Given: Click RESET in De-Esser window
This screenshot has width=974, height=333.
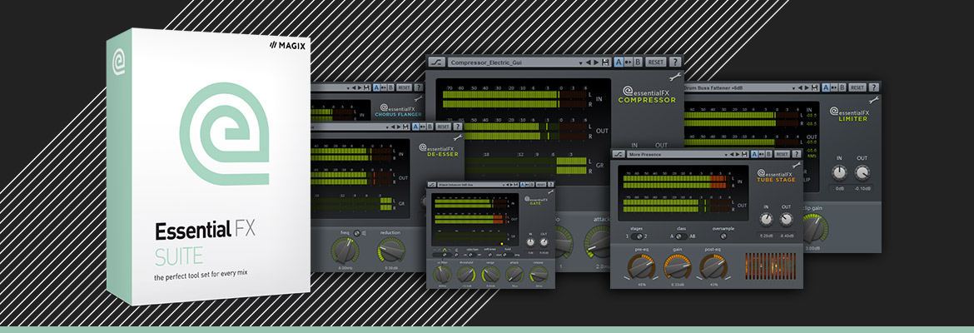Looking at the screenshot, I should click(444, 127).
